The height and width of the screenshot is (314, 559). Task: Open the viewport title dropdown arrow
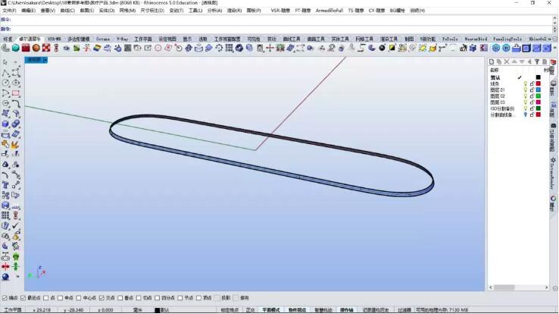click(x=45, y=60)
